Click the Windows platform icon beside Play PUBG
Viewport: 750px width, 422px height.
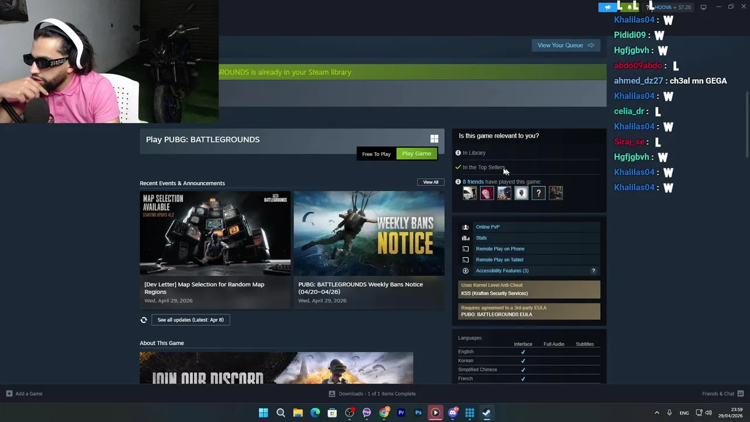click(x=434, y=139)
